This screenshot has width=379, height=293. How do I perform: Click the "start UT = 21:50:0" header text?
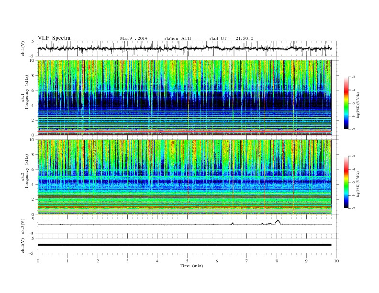[x=231, y=38]
